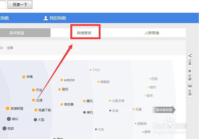Click the orange dot for 破解版

pyautogui.click(x=98, y=82)
